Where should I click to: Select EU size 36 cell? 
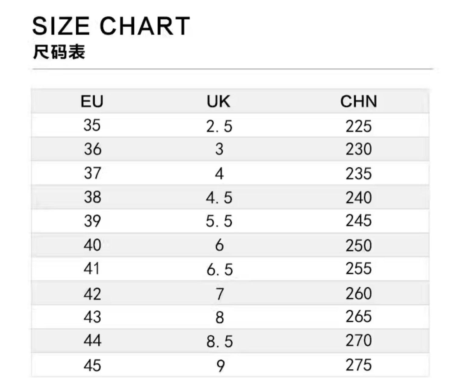click(x=93, y=149)
